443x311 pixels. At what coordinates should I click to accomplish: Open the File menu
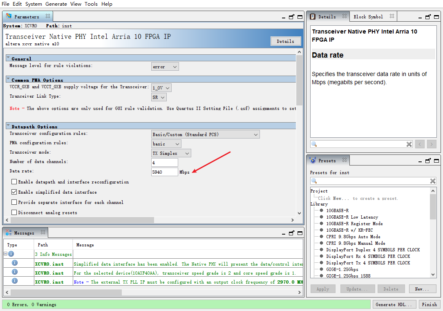[x=5, y=4]
